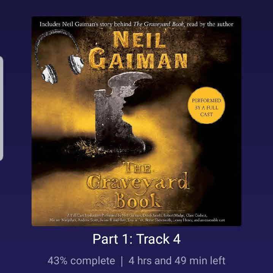Click the Neil Gaiman author name on cover
273x273 pixels.
(138, 50)
